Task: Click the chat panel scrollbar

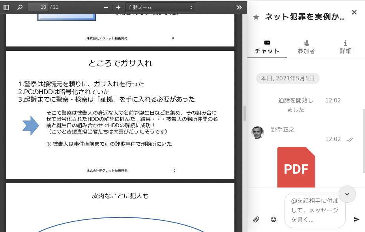Action: coord(364,141)
